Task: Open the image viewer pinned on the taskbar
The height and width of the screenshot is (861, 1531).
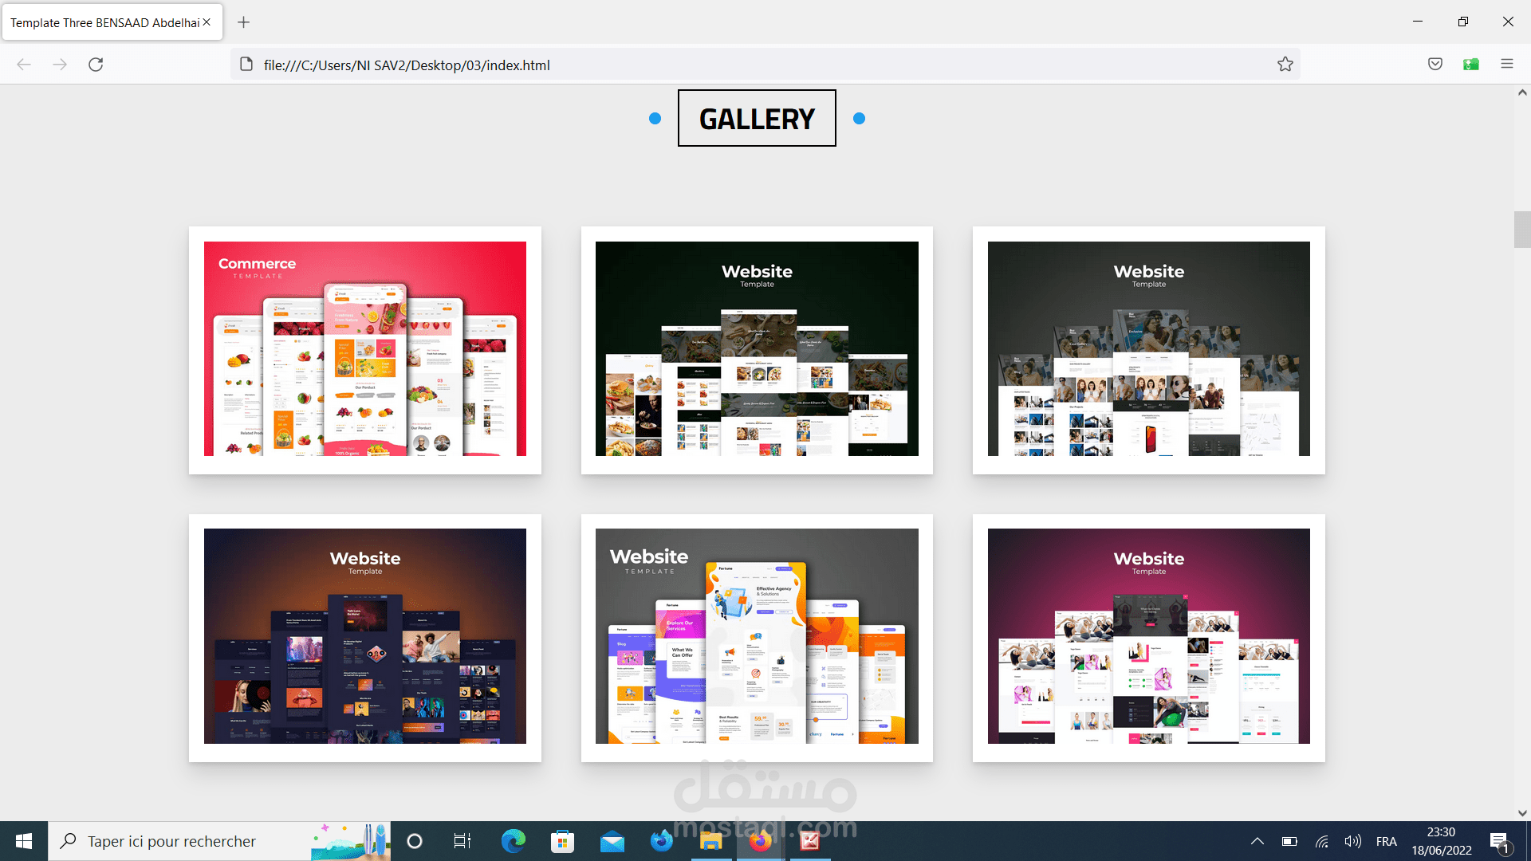Action: coord(809,840)
